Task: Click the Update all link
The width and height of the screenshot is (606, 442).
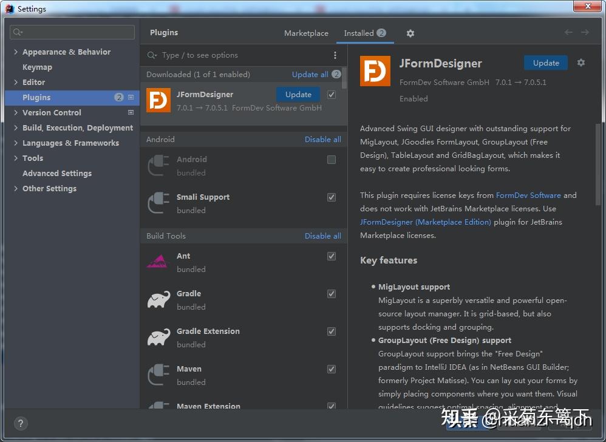Action: click(x=310, y=75)
